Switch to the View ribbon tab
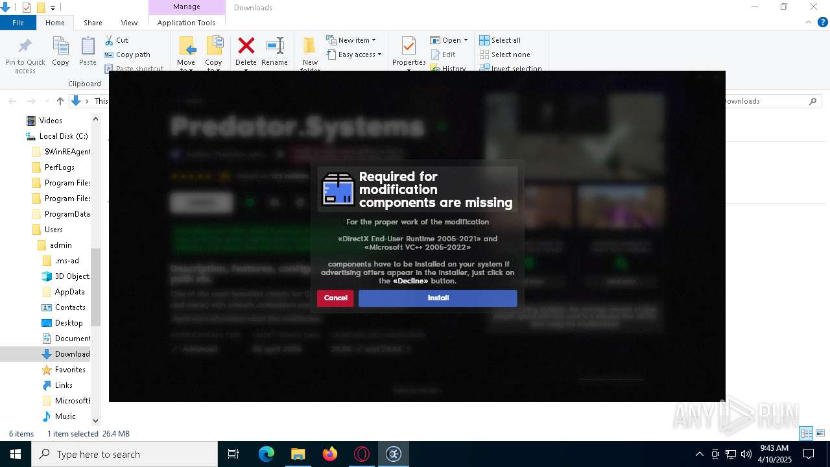Screen dimensions: 830x467 coord(129,23)
